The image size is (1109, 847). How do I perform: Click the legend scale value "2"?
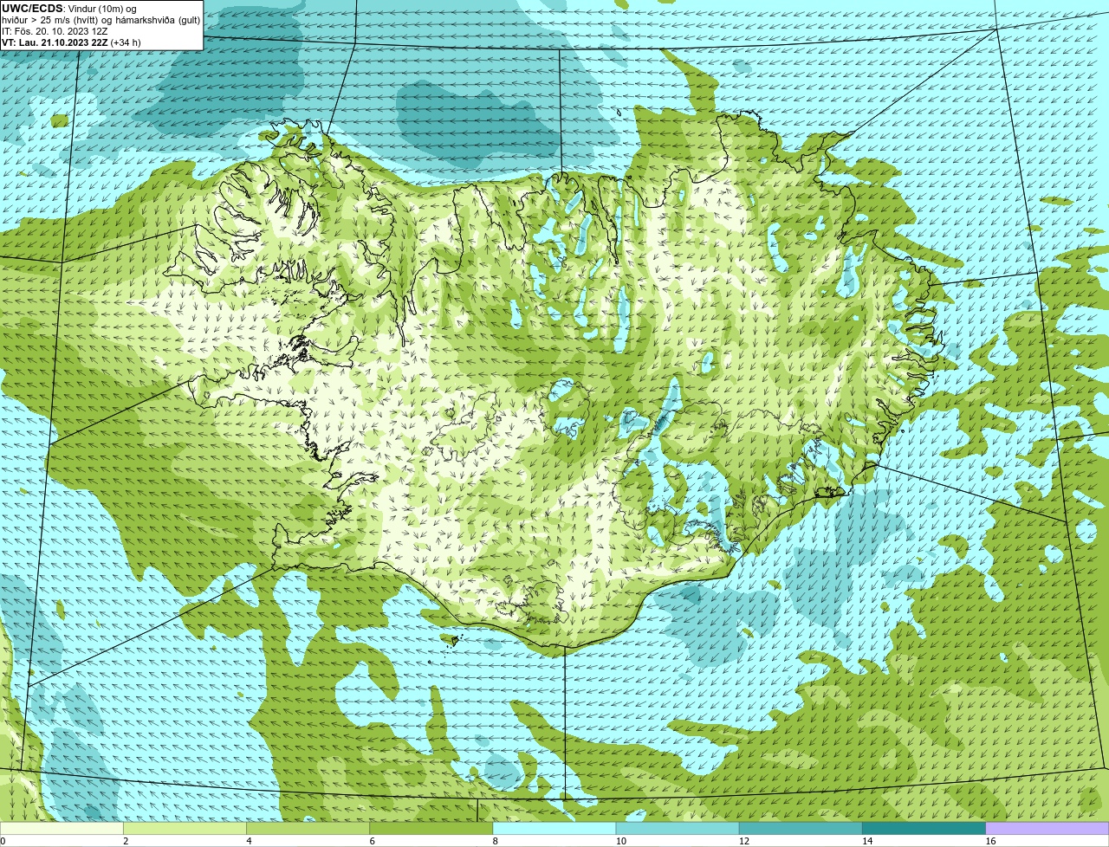click(x=126, y=841)
